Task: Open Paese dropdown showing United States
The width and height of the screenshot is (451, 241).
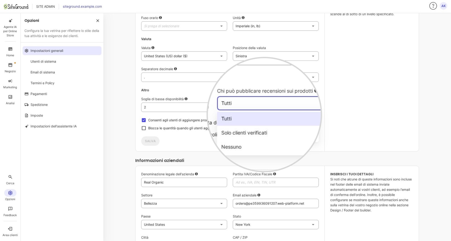Action: coord(184,225)
